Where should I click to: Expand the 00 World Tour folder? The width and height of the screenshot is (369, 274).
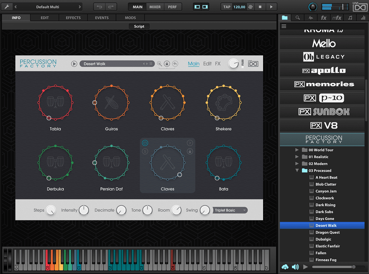[297, 150]
